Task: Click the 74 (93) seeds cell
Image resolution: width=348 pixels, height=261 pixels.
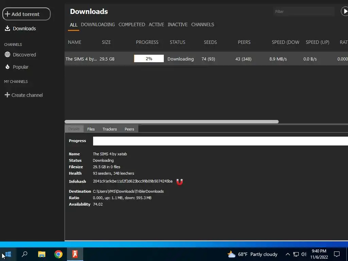Action: [x=208, y=59]
